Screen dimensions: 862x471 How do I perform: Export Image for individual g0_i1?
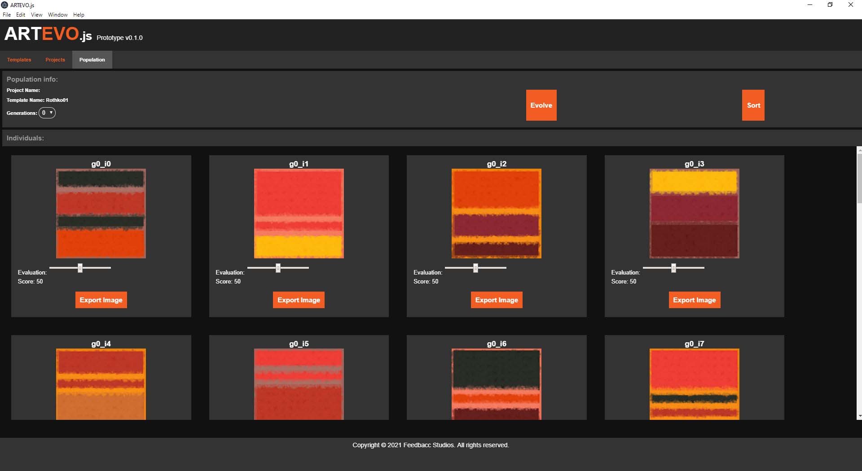(x=299, y=300)
